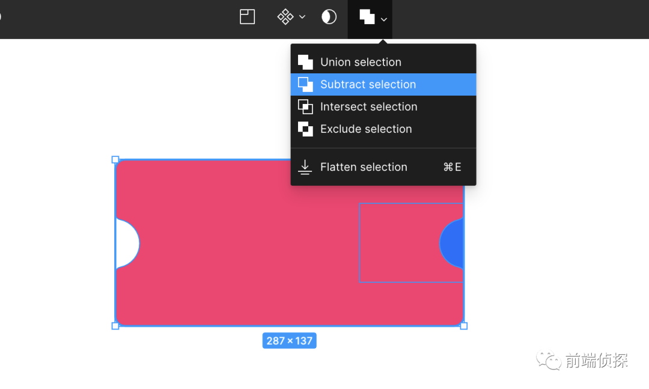Collapse the boolean operations dropdown chevron
Screen dimensions: 649x389
(383, 19)
